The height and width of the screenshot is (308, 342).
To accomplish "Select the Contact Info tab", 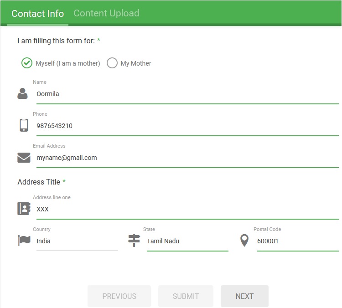I will click(x=38, y=14).
